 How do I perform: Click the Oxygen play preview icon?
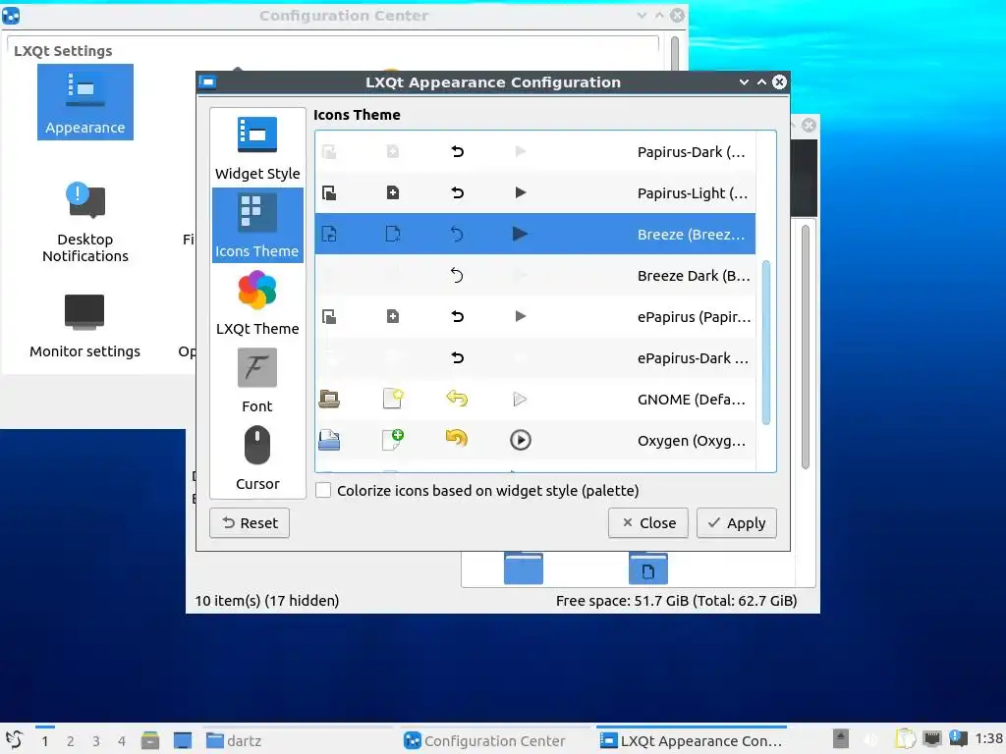[521, 440]
